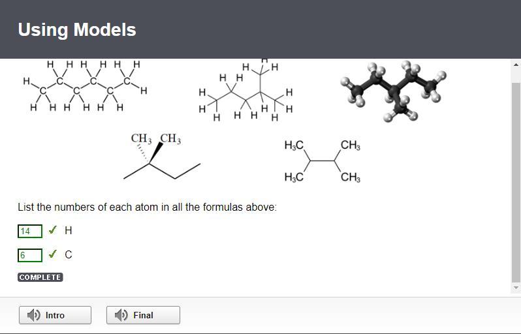Image resolution: width=521 pixels, height=334 pixels.
Task: Select the branched structure with all hydrogens shown
Action: pyautogui.click(x=245, y=90)
